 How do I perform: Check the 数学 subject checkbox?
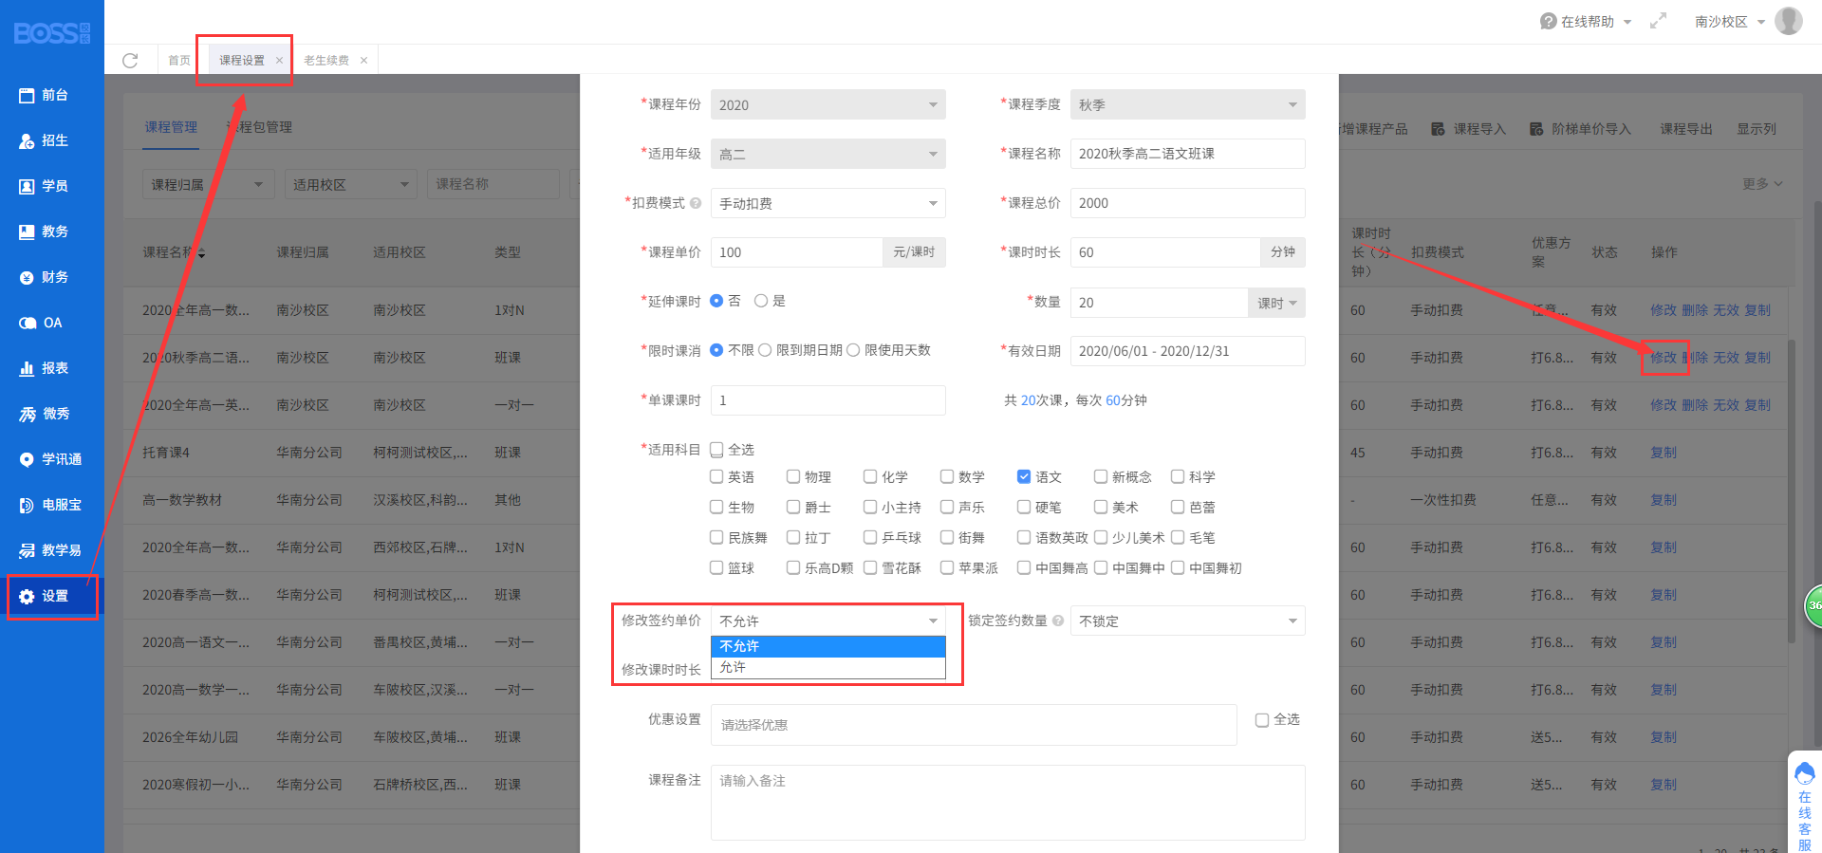[x=947, y=476]
